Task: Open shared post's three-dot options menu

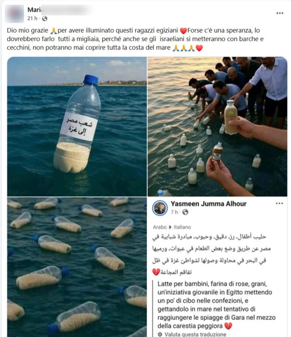Action: pos(280,204)
